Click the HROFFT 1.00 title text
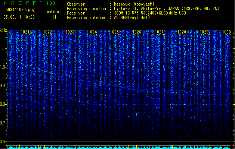This screenshot has width=235, height=149. 30,3
